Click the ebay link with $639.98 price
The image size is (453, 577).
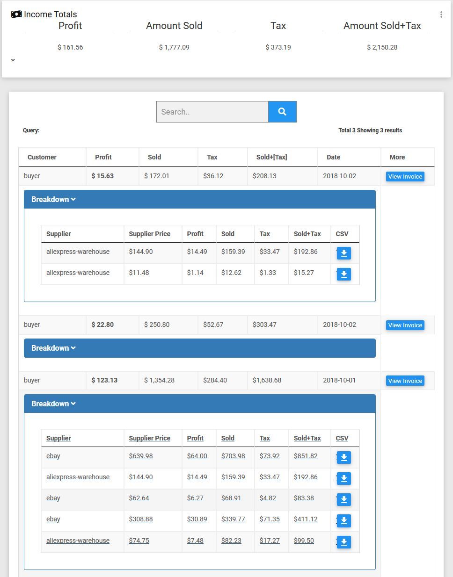pos(53,456)
